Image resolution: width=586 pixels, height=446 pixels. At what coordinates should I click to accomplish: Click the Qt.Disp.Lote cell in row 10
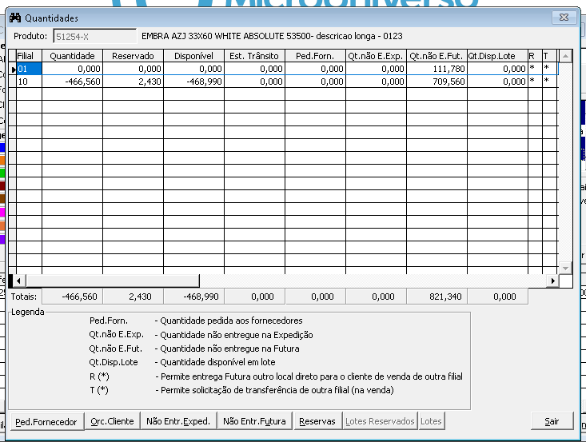497,82
